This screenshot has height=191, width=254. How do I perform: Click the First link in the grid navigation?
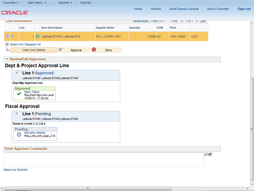tap(174, 21)
